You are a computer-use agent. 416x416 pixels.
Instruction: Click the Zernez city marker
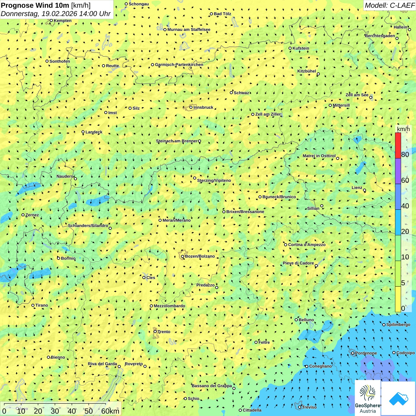(23, 215)
